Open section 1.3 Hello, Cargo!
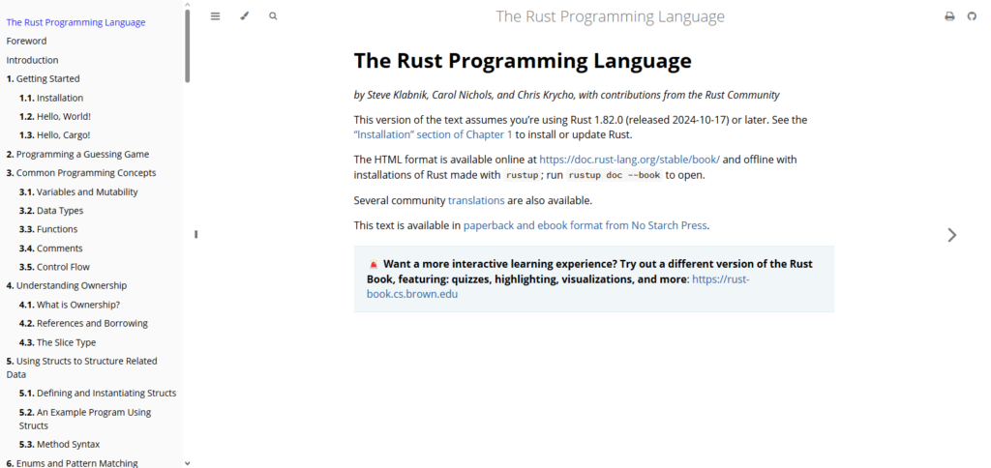 tap(55, 135)
